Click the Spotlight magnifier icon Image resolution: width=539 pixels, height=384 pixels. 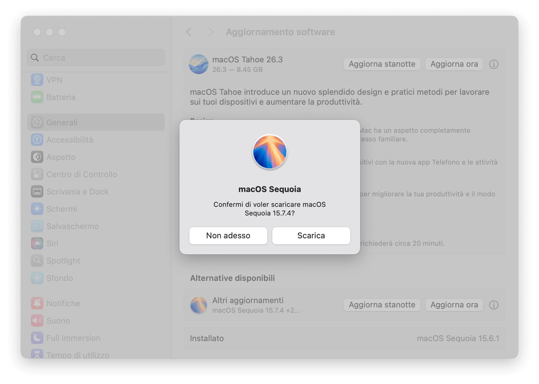[x=37, y=261]
